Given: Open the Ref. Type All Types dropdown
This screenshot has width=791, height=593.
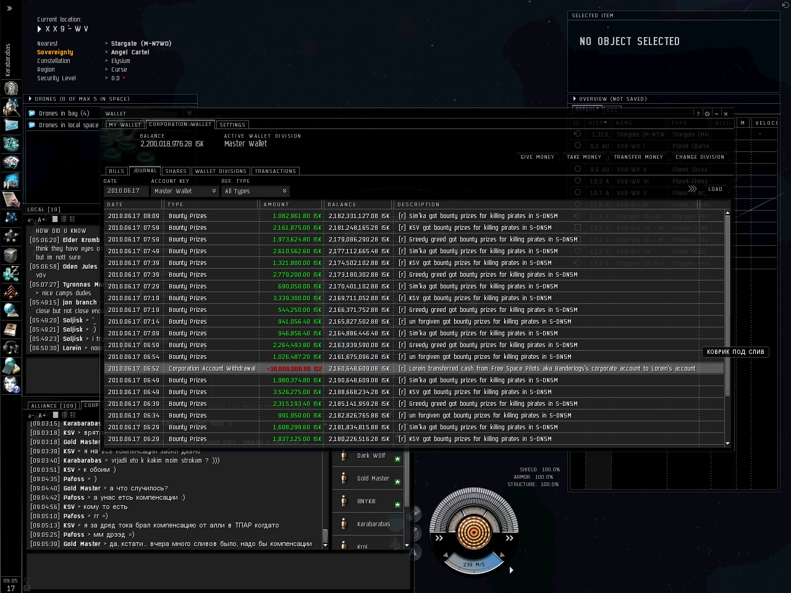Looking at the screenshot, I should (255, 191).
